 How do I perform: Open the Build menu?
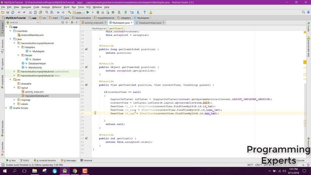(67, 7)
